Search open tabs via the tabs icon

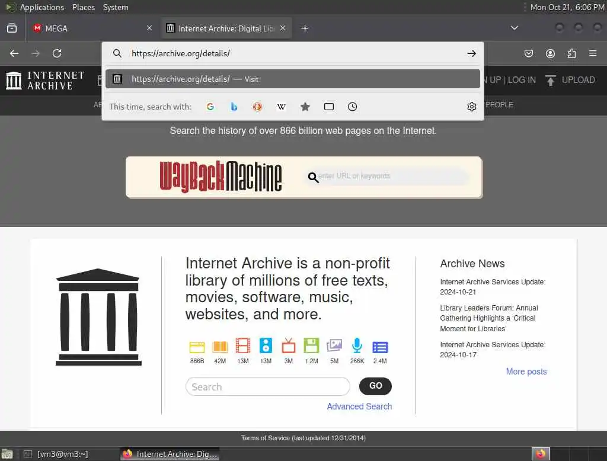(x=328, y=107)
